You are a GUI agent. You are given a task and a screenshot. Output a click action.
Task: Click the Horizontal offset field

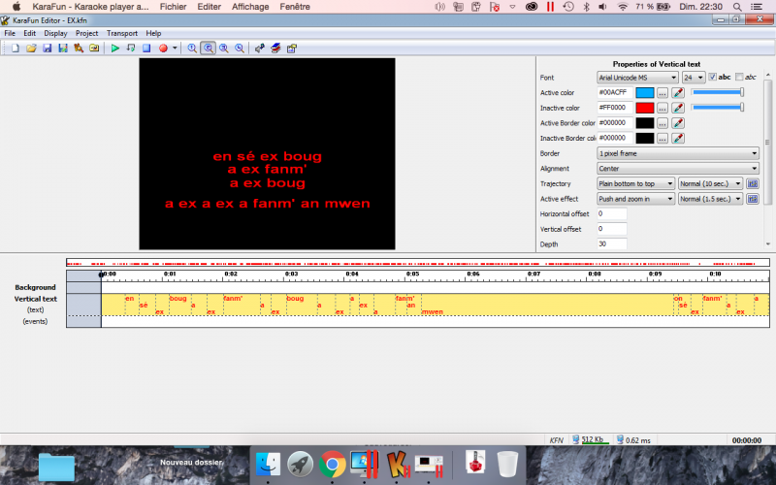tap(612, 213)
